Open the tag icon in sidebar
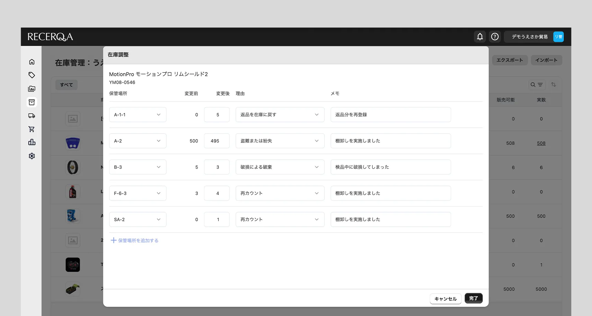 (32, 75)
